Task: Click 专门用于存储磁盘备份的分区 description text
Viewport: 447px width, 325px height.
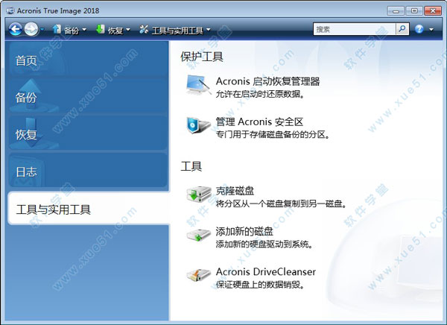Action: tap(273, 134)
